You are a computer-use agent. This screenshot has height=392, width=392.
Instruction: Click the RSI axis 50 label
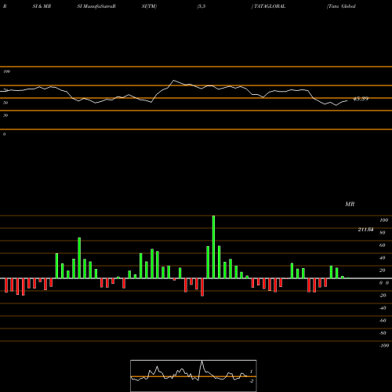tap(5, 103)
